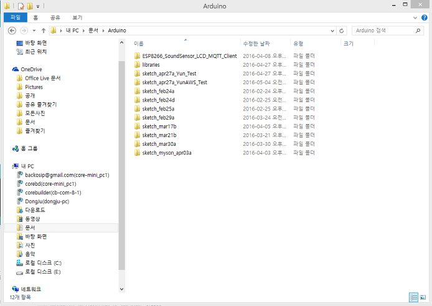
Task: Open 최근 위치 in navigation pane
Action: click(36, 52)
